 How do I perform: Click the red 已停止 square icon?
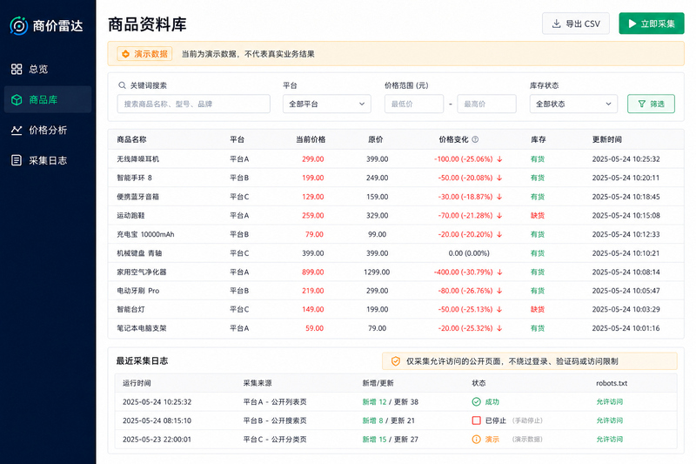point(476,420)
